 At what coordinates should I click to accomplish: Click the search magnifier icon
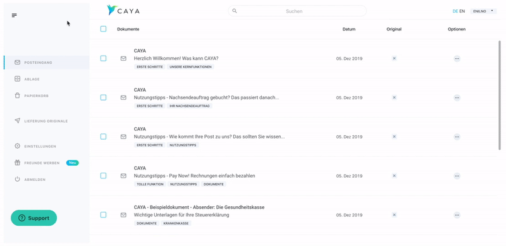[x=235, y=11]
